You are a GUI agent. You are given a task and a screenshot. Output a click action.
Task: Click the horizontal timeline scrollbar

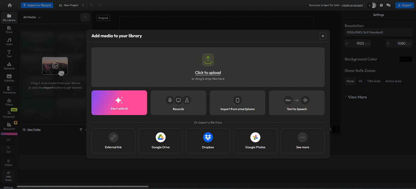83,187
